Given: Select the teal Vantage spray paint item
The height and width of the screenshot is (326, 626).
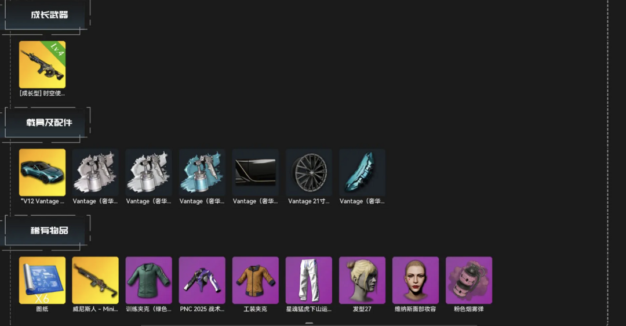Looking at the screenshot, I should point(202,173).
